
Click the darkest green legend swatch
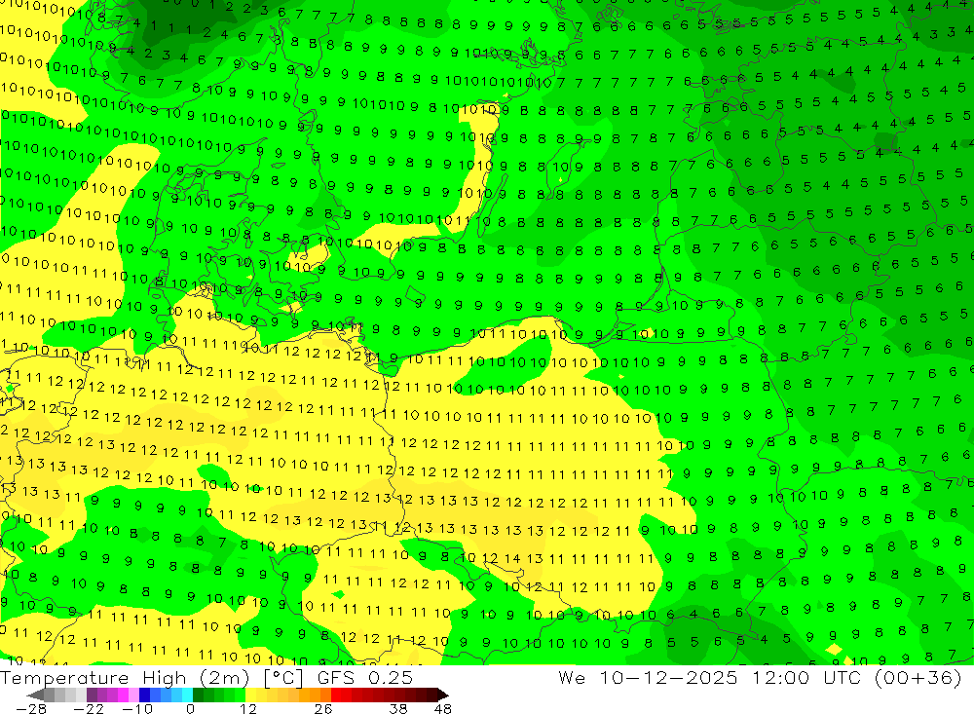[x=198, y=695]
